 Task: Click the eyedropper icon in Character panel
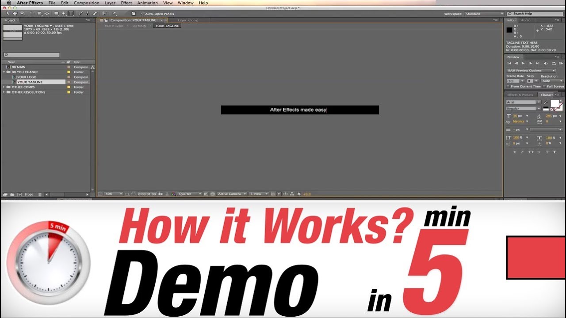(546, 102)
